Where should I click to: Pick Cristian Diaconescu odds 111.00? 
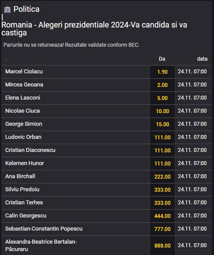[162, 151]
